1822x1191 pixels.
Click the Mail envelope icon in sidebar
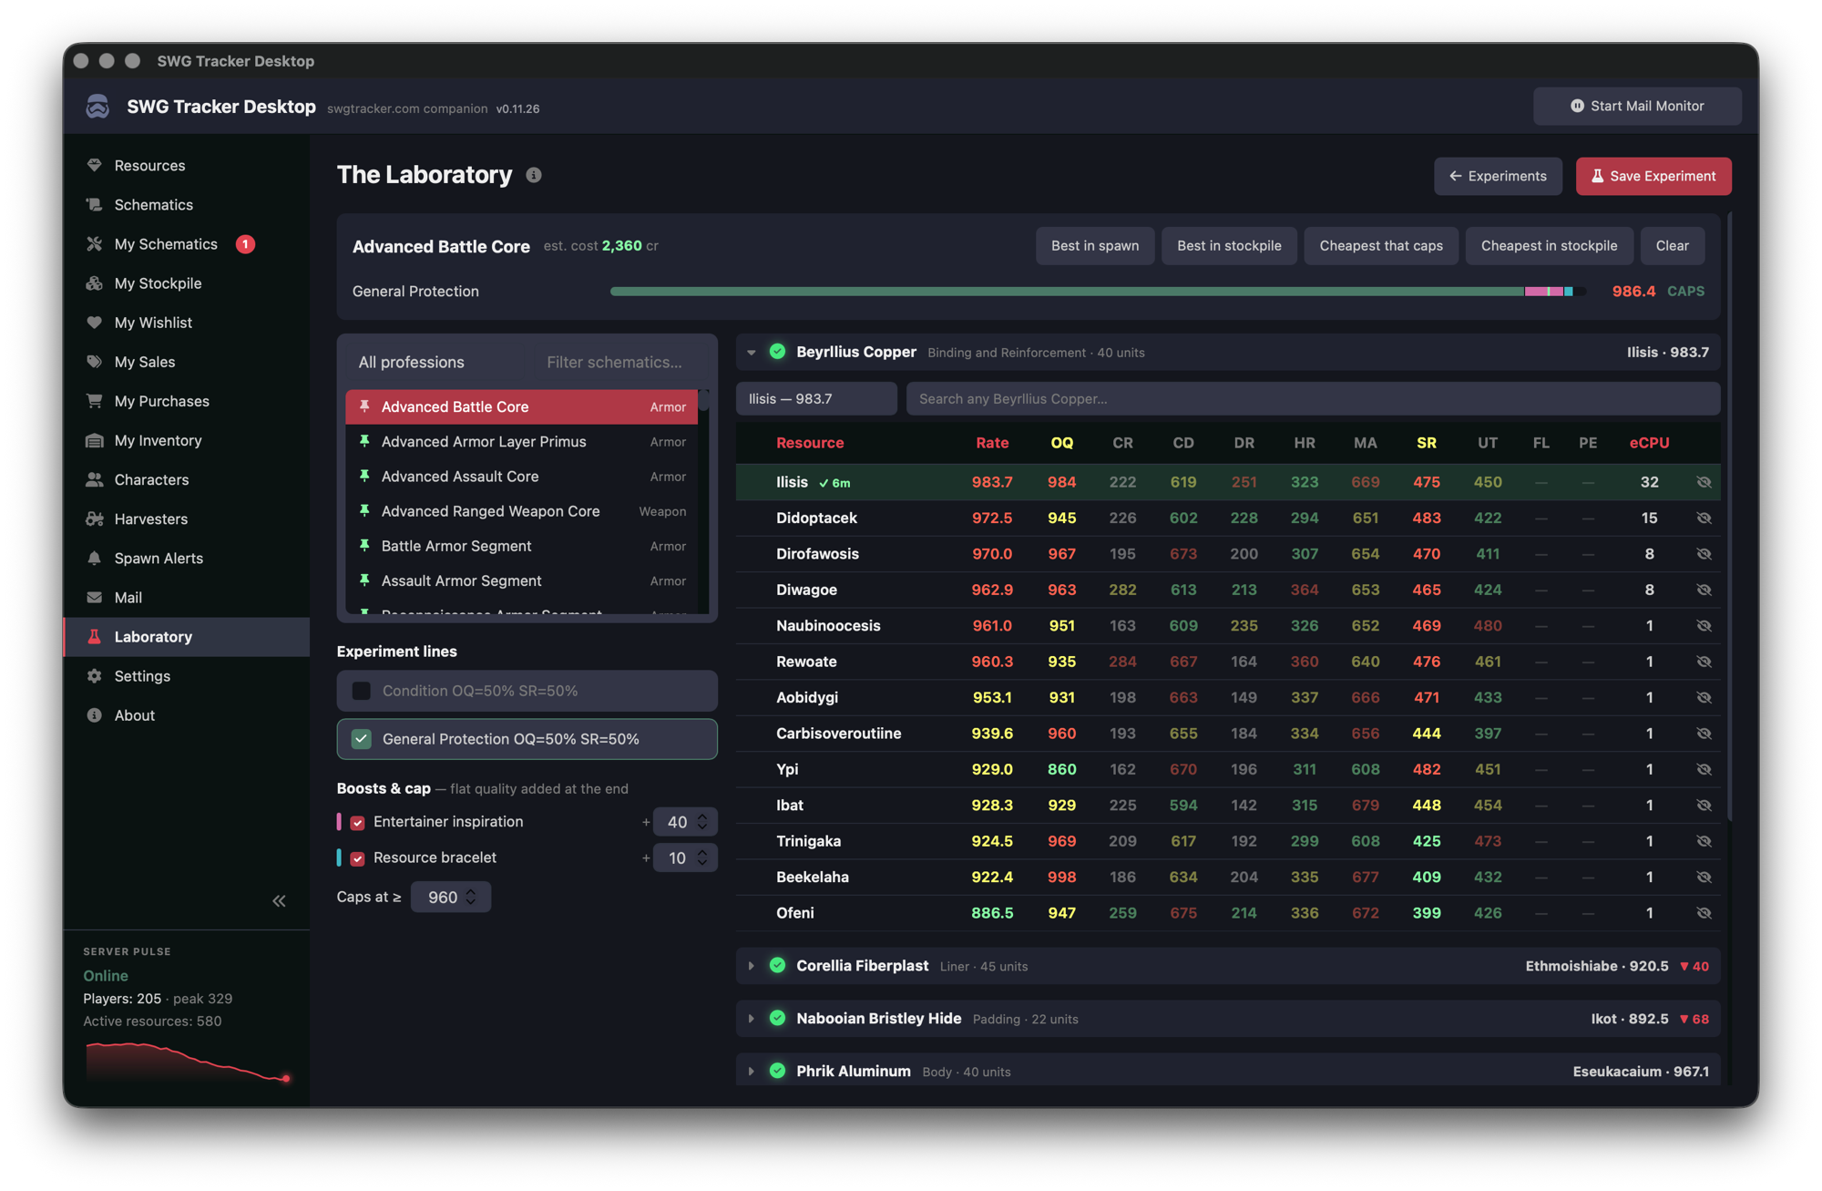(x=94, y=598)
